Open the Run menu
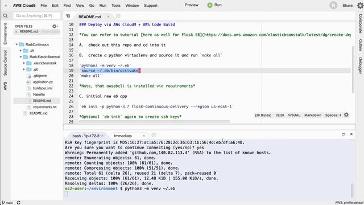This screenshot has width=364, height=205. [103, 5]
